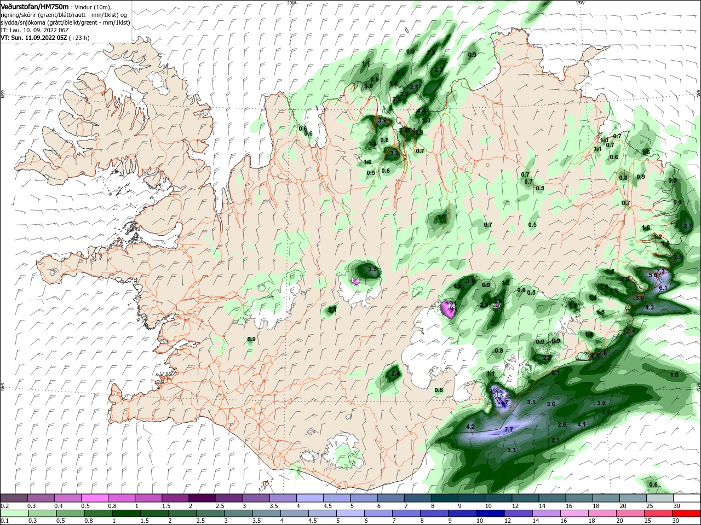The height and width of the screenshot is (525, 701).
Task: Select the pale periwinkle 4–4.5 swatch, top row
Action: click(x=311, y=498)
